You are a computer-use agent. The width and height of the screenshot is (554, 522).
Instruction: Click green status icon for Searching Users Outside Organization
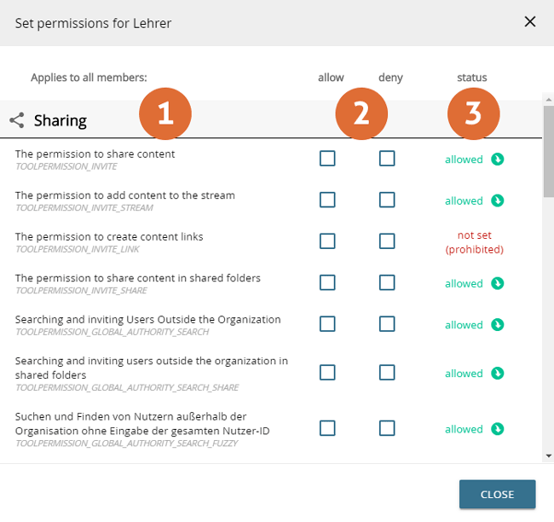click(x=498, y=324)
